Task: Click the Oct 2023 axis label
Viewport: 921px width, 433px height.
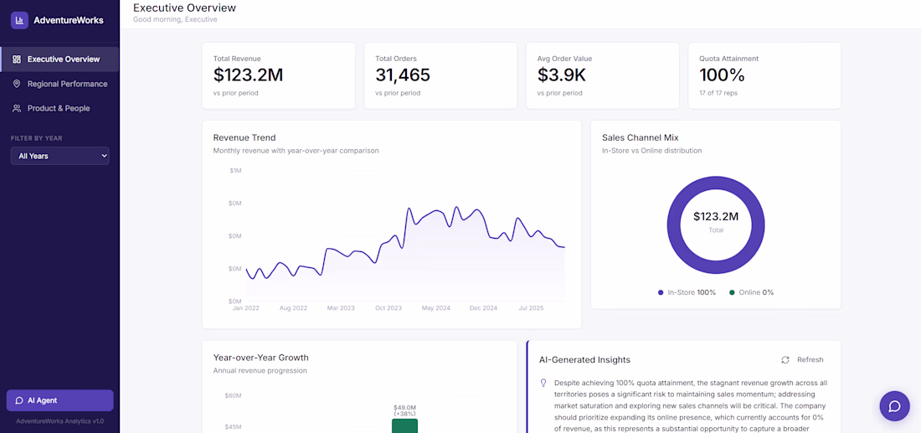Action: tap(388, 308)
